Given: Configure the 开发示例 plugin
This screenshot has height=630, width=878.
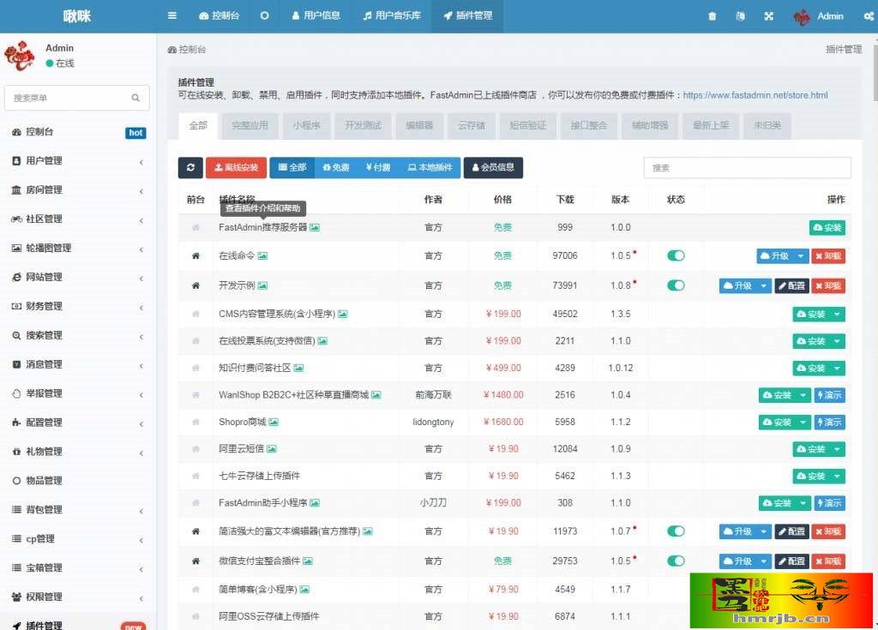Looking at the screenshot, I should (791, 285).
